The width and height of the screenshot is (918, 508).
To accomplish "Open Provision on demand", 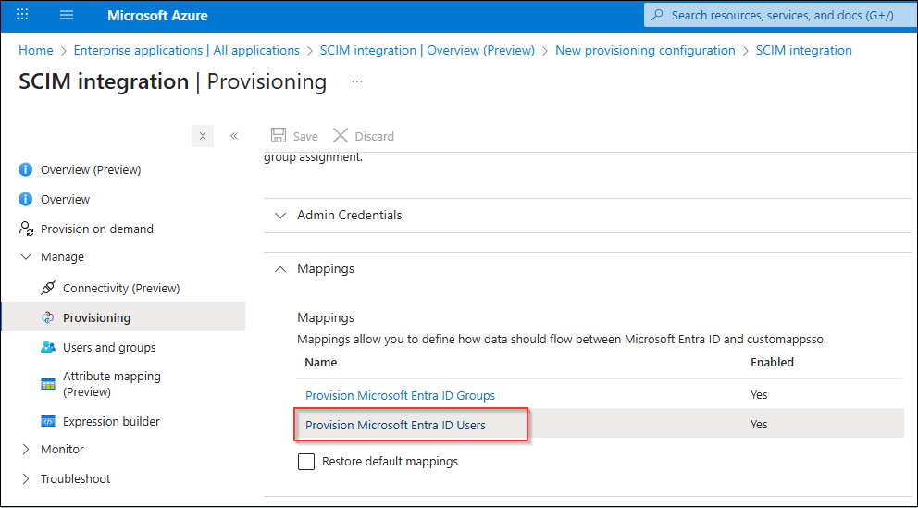I will [96, 229].
